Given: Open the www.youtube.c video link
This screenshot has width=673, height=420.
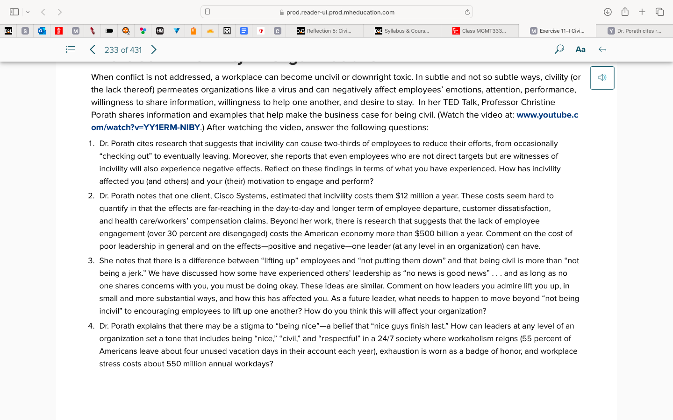Looking at the screenshot, I should pos(547,115).
